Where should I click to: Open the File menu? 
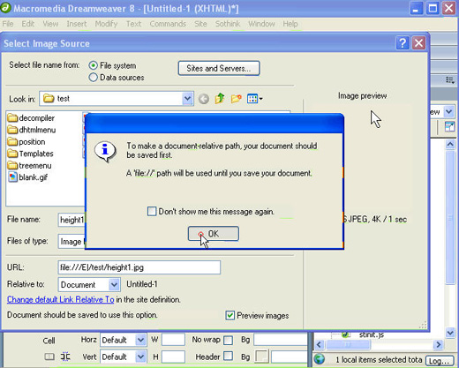(8, 24)
